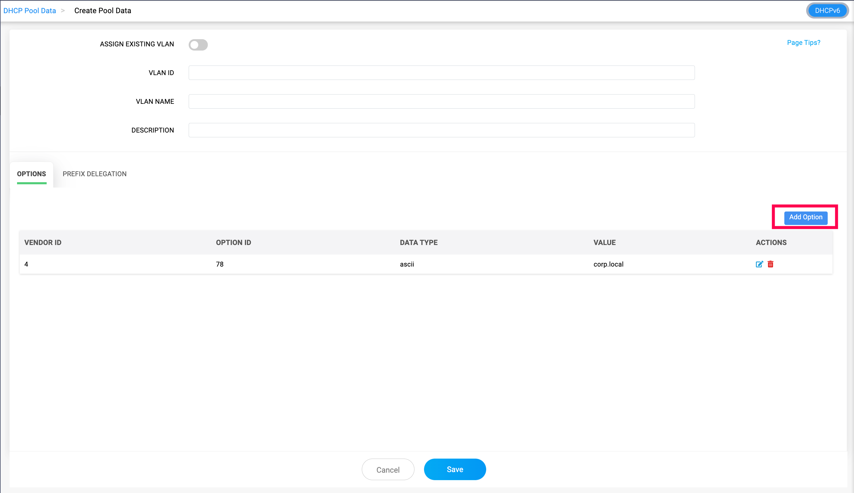Select the Options tab

click(31, 174)
